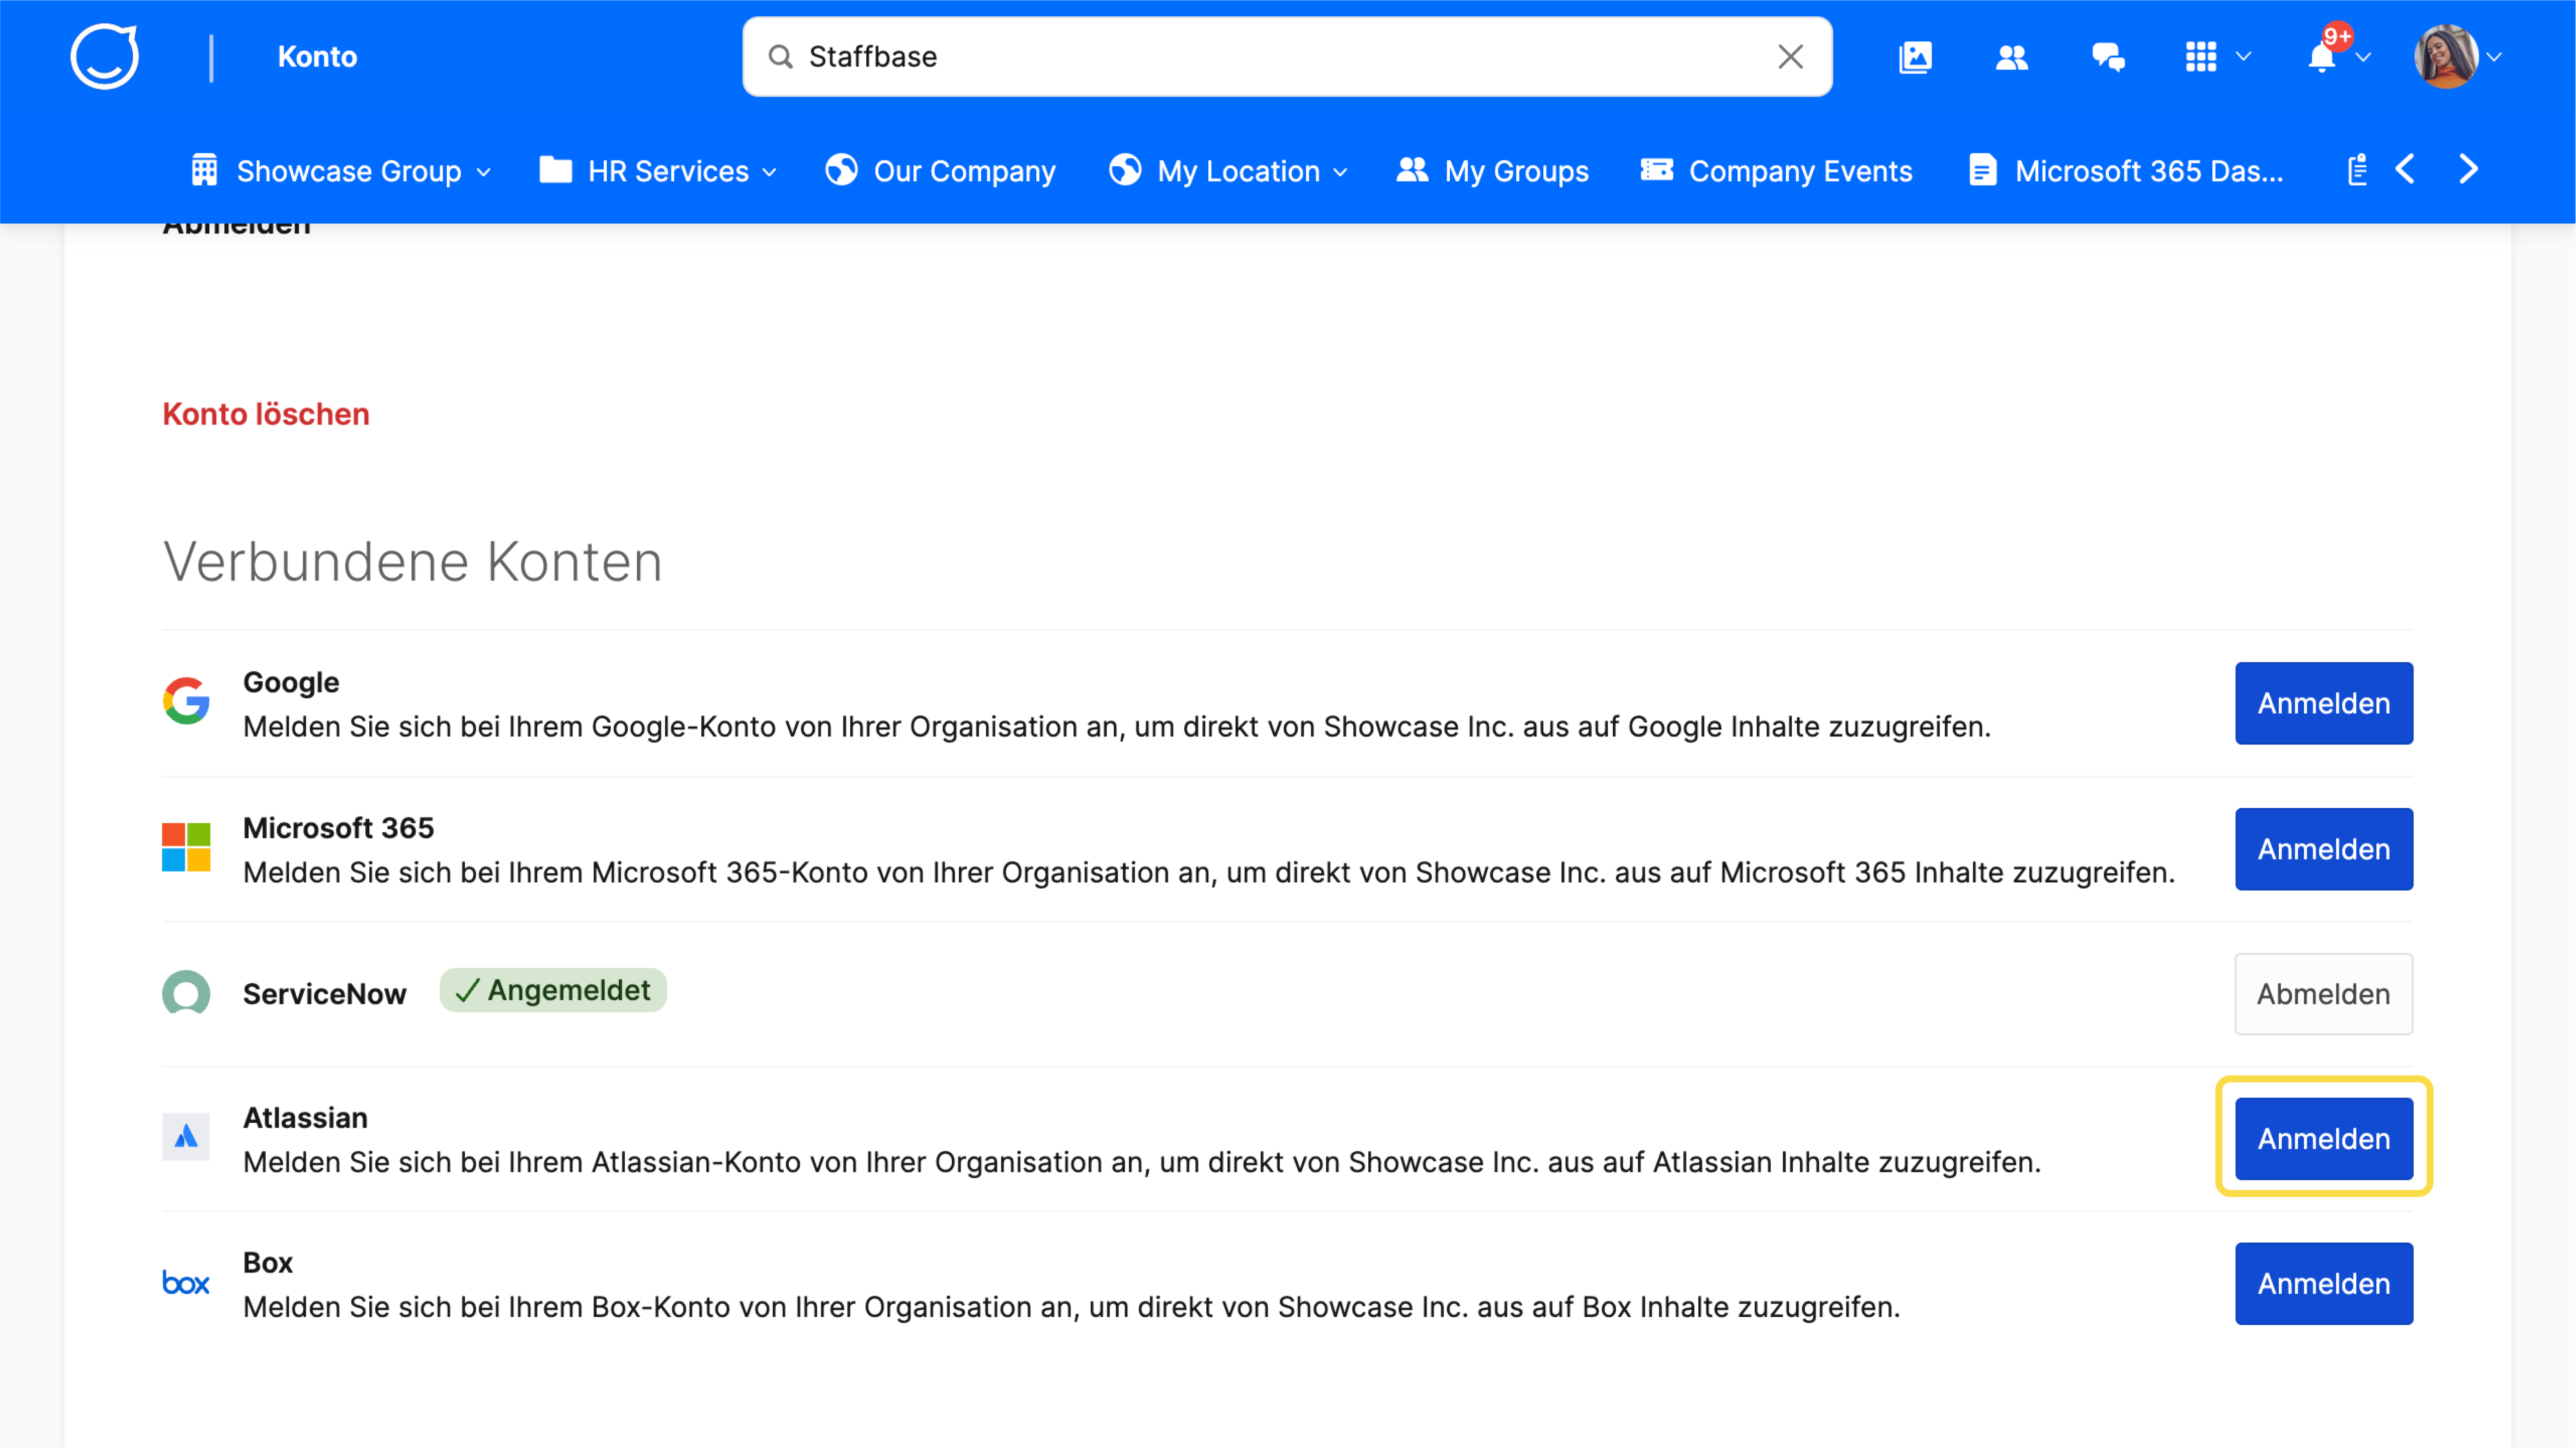Click Anmelden for Google

click(2323, 703)
